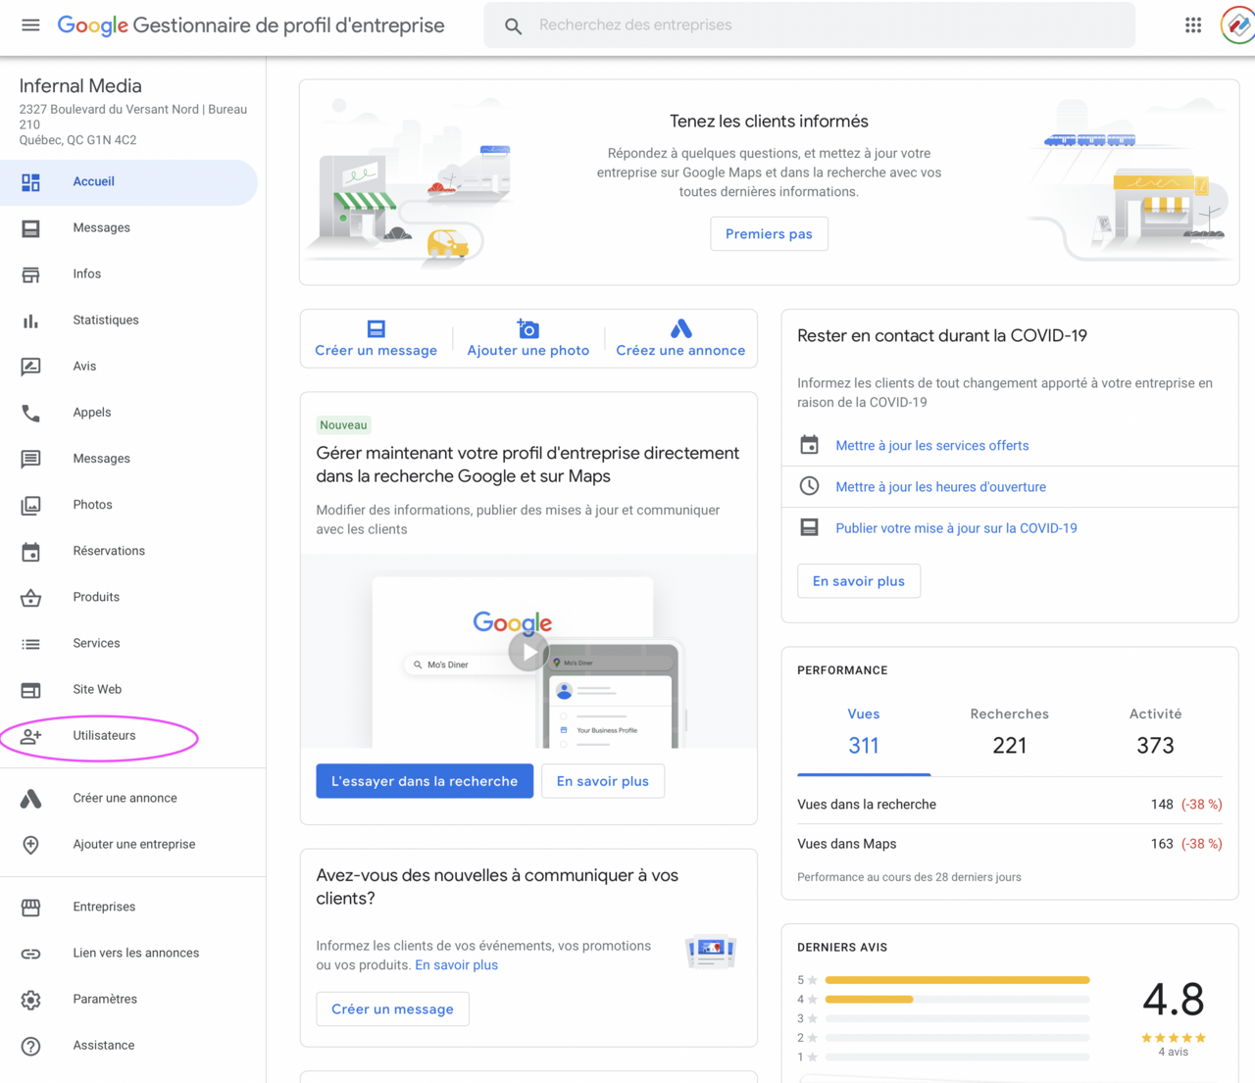Switch to the Vues performance tab

click(x=864, y=731)
